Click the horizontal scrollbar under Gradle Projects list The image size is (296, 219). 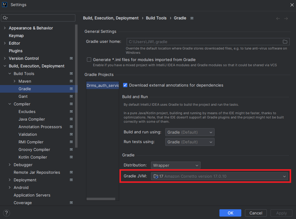(101, 199)
